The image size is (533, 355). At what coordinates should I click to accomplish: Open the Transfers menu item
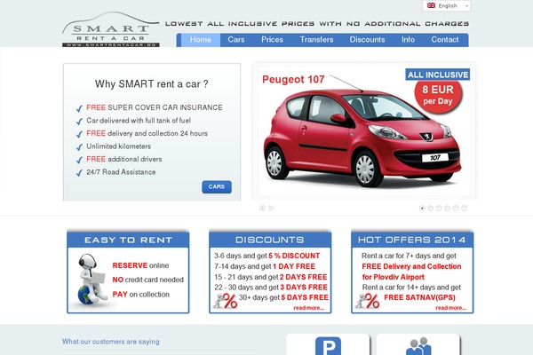[x=316, y=40]
